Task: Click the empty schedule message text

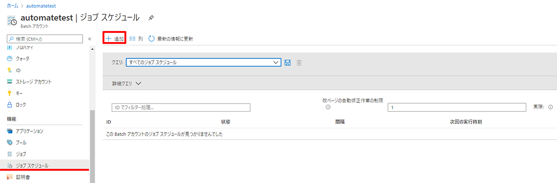Action: point(164,134)
